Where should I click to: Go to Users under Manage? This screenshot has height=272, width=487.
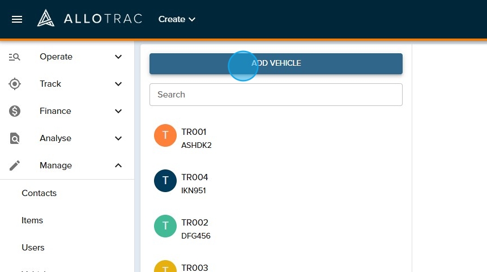[33, 248]
